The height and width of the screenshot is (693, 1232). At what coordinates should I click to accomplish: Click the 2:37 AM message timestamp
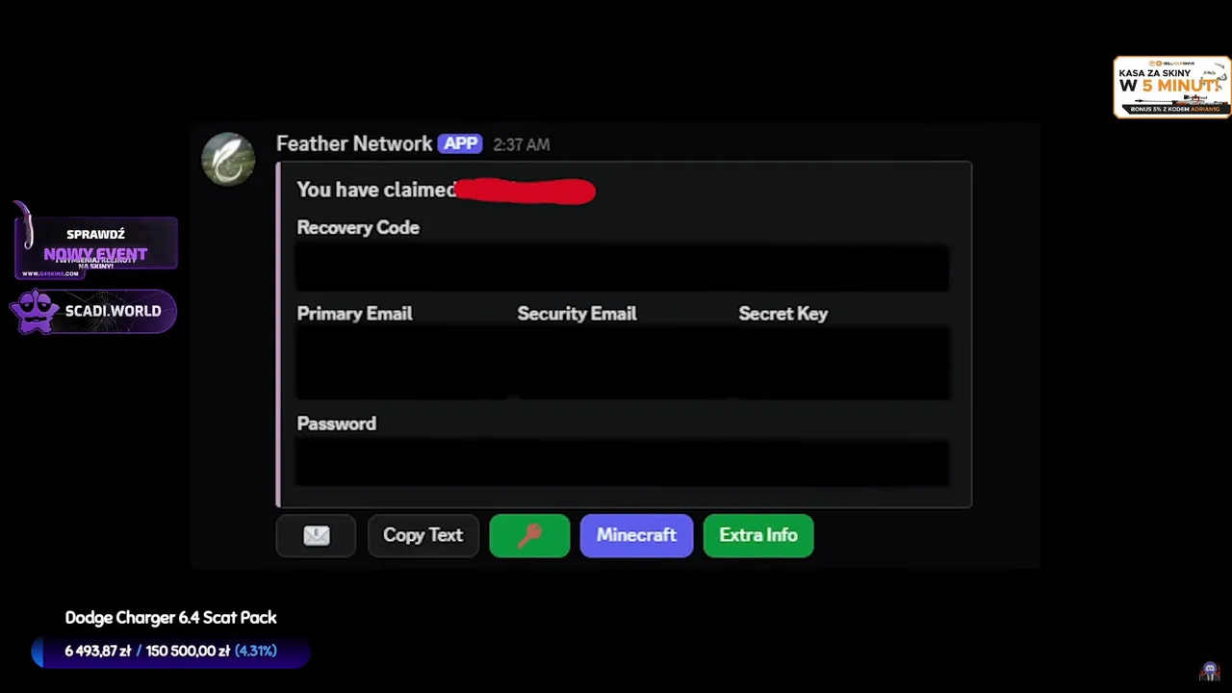click(x=521, y=144)
